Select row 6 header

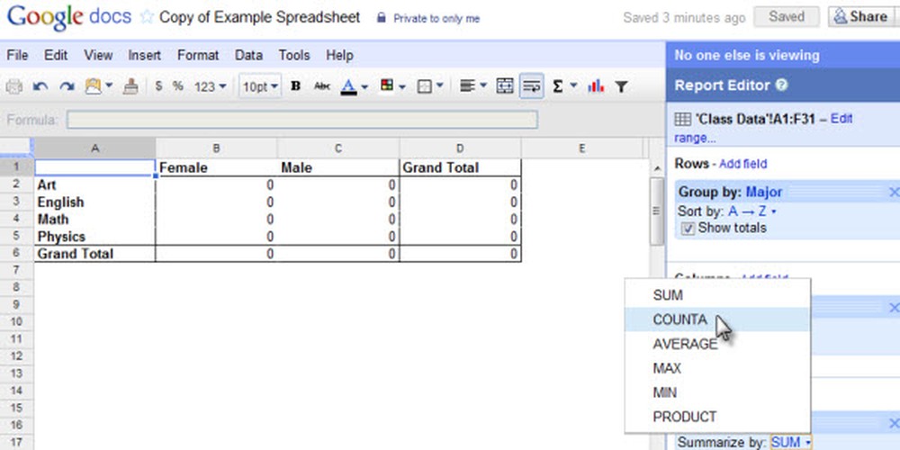click(x=16, y=253)
